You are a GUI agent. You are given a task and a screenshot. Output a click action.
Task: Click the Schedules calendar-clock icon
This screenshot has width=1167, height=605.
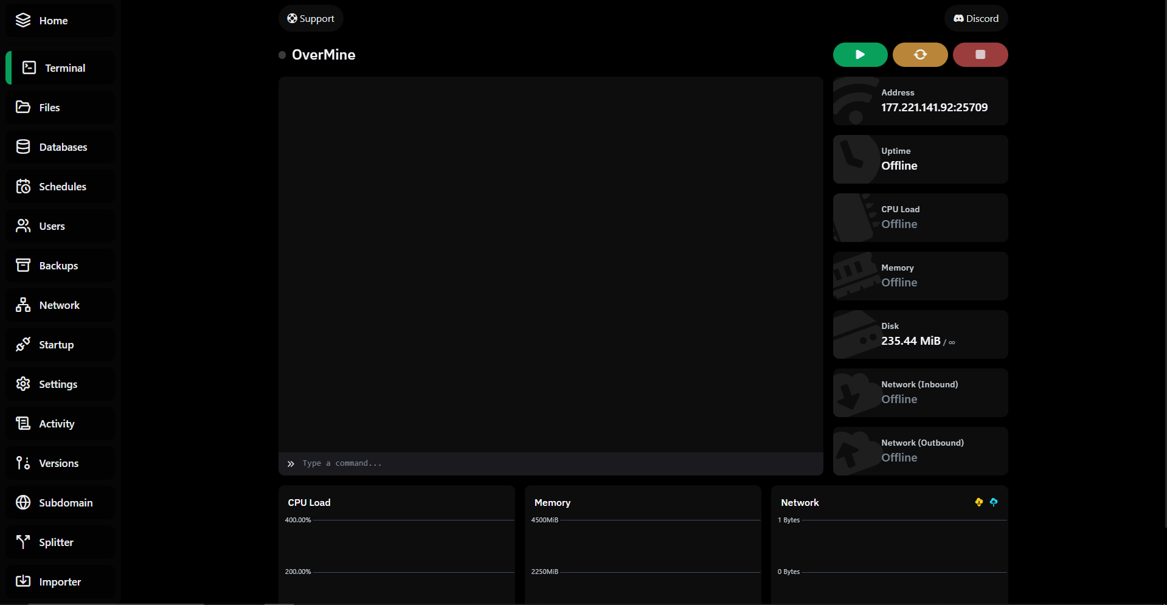(23, 186)
